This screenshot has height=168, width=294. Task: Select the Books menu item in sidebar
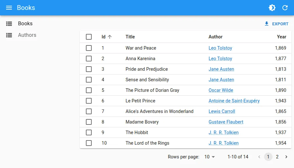click(25, 24)
